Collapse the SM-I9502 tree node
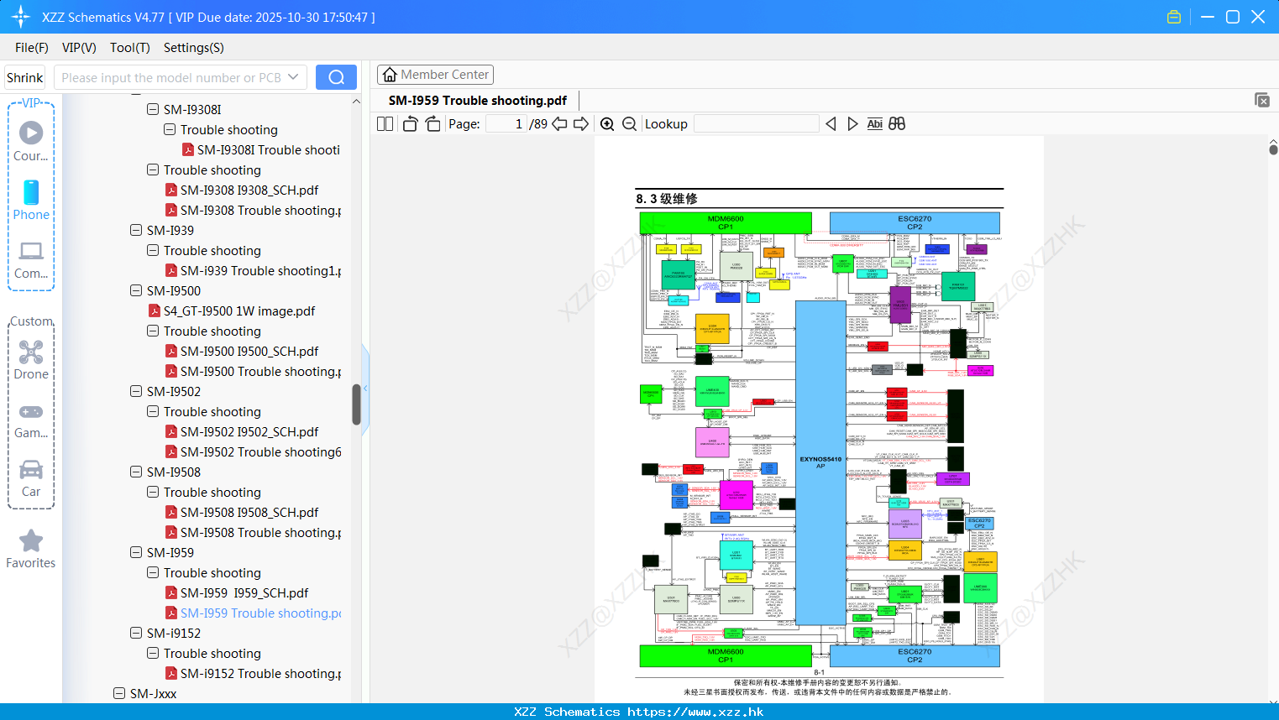 click(x=136, y=391)
